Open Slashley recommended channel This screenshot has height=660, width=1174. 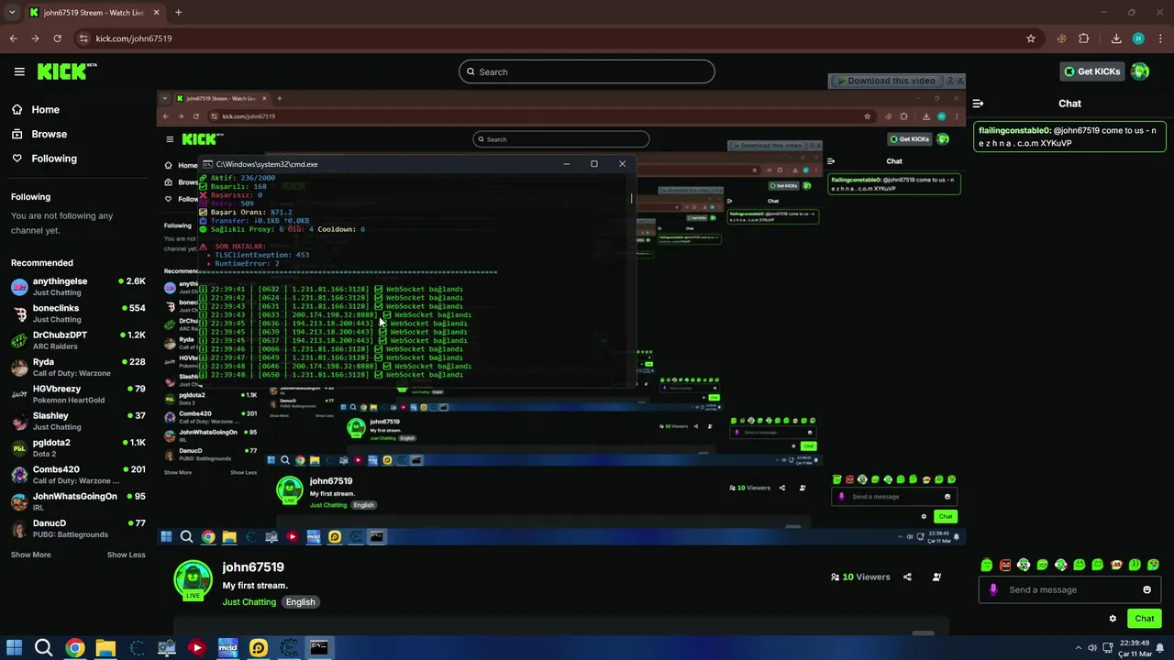click(78, 421)
